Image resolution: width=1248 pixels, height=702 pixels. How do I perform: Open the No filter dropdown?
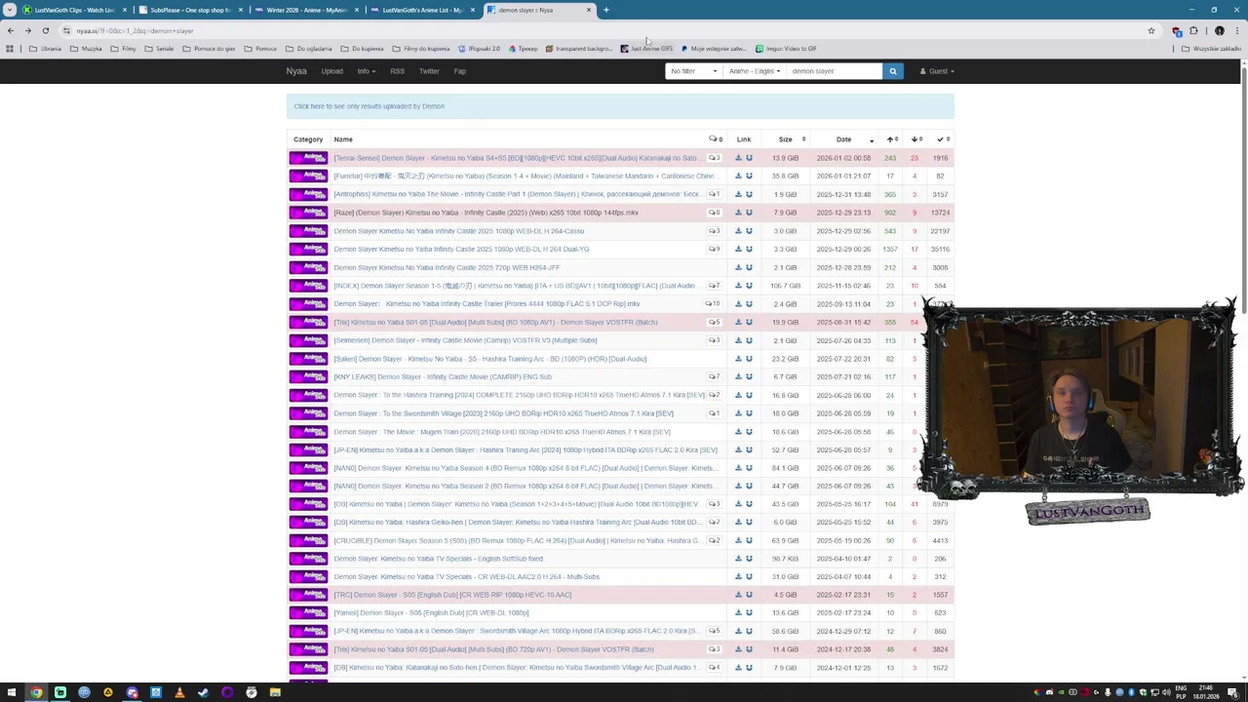(694, 71)
